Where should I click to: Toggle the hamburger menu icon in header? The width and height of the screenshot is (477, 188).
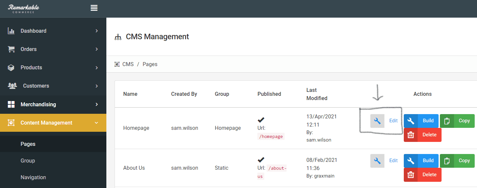(94, 8)
